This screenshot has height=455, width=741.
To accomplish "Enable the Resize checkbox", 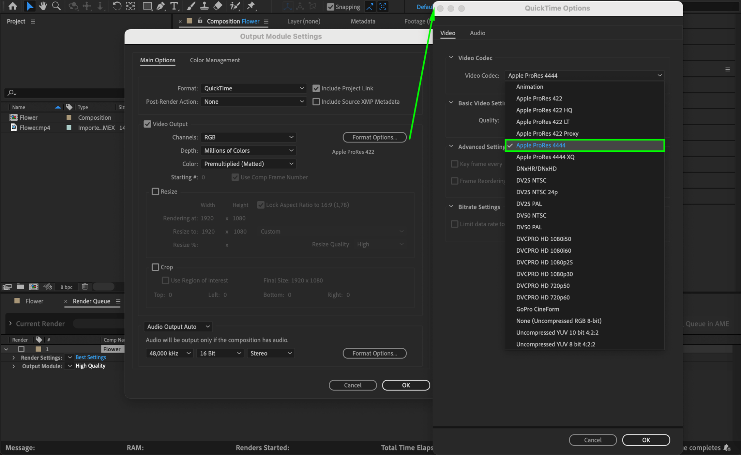I will coord(155,192).
